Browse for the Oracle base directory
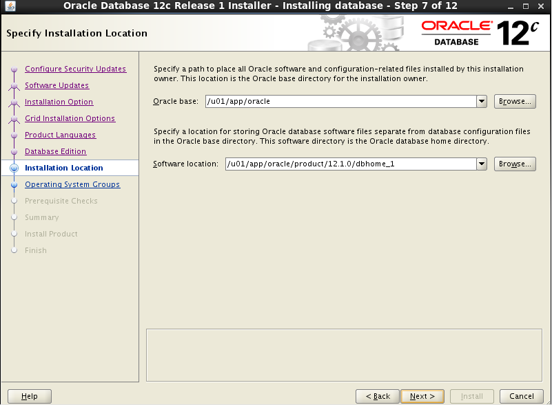Screen dimensions: 552x405 point(515,101)
